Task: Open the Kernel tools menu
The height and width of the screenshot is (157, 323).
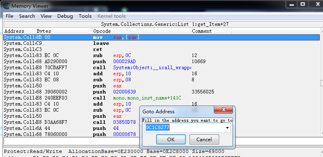Action: [x=112, y=16]
